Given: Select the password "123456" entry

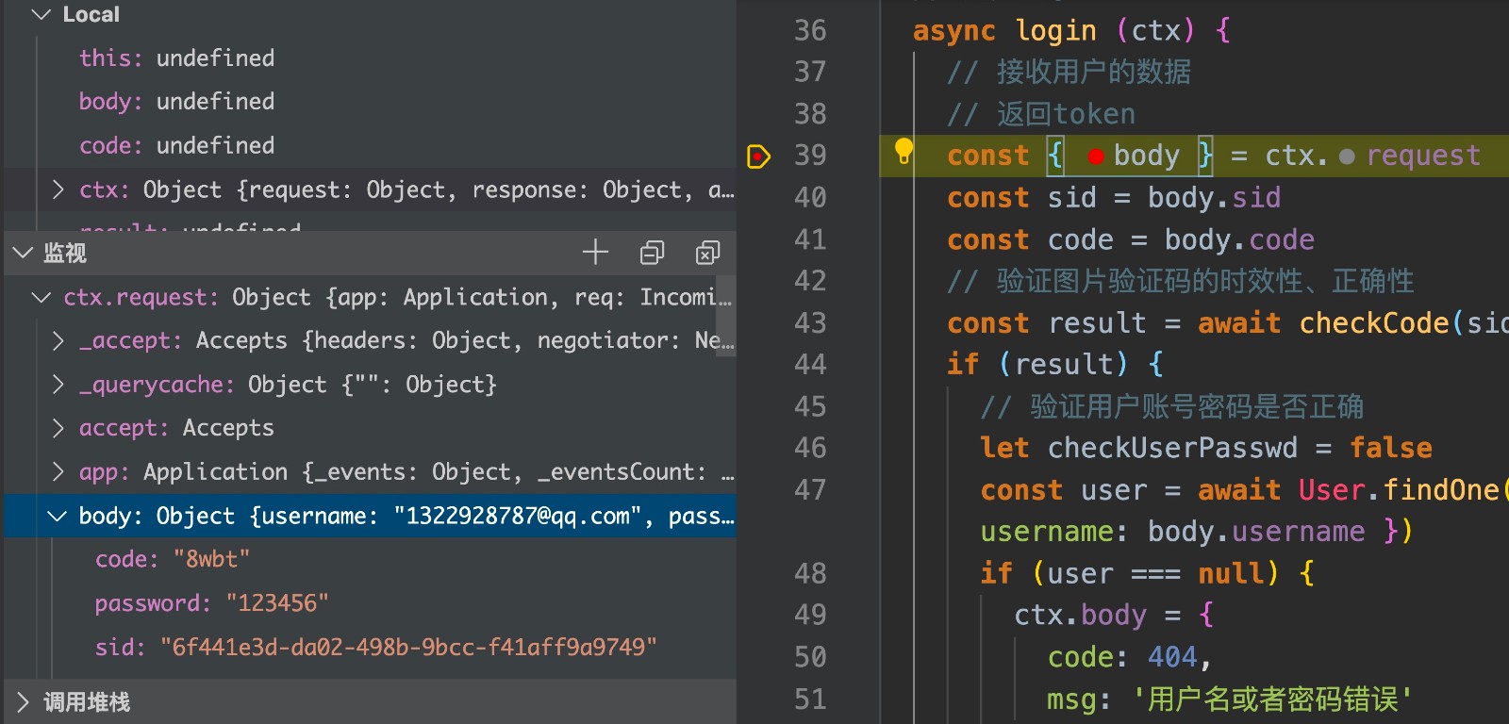Looking at the screenshot, I should coord(212,603).
